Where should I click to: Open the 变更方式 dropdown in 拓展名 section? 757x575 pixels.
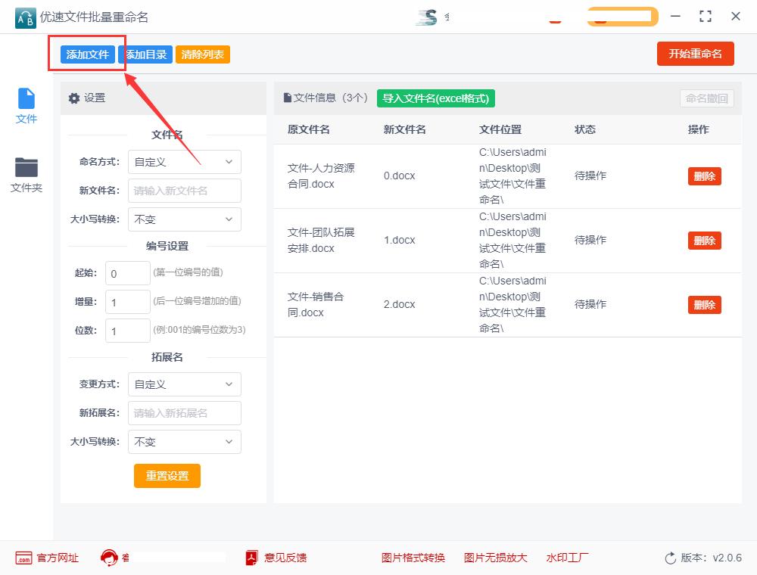(184, 384)
